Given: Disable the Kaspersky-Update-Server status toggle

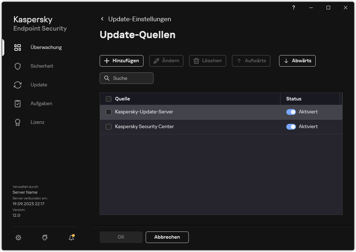Looking at the screenshot, I should click(x=291, y=112).
